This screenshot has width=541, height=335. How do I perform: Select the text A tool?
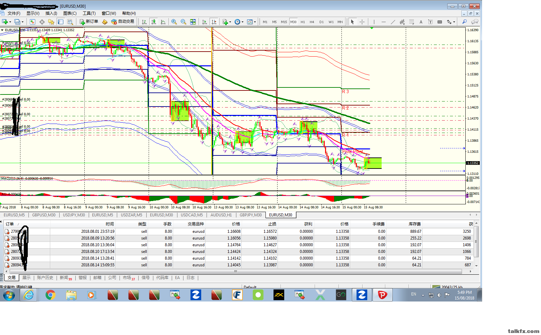(421, 22)
